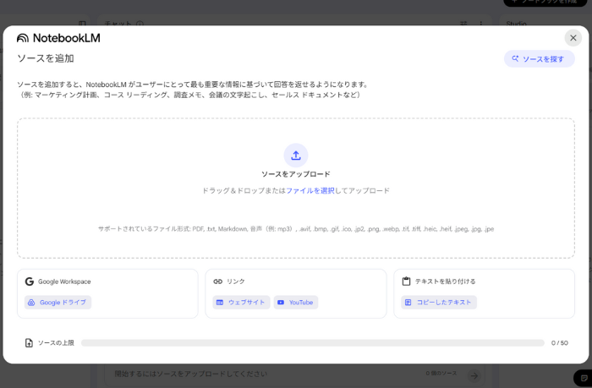592x388 pixels.
Task: Click the NotebookLM logo icon
Action: coord(23,38)
